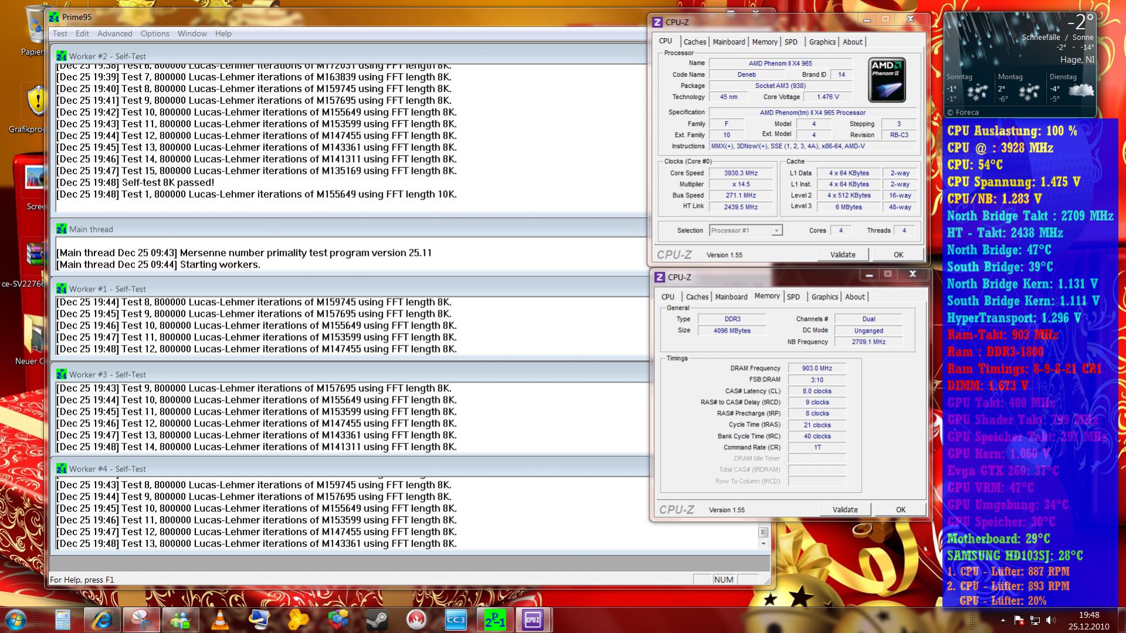Click the AMD Phenom II logo in CPU-Z
This screenshot has width=1126, height=633.
(x=887, y=80)
